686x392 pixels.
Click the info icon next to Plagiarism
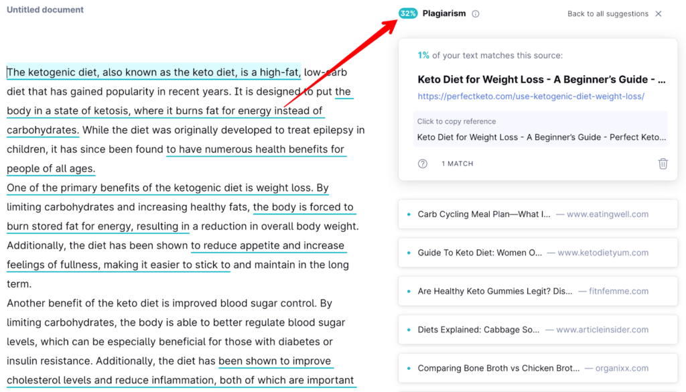coord(476,13)
